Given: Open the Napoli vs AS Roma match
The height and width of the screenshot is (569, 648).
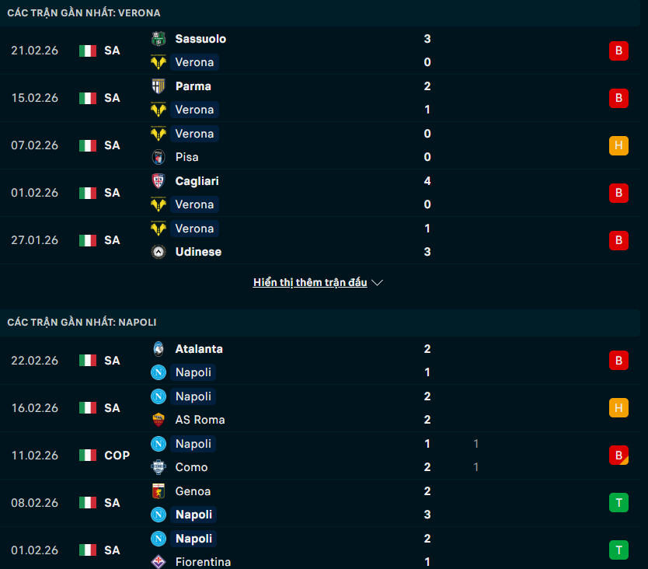Looking at the screenshot, I should click(311, 408).
